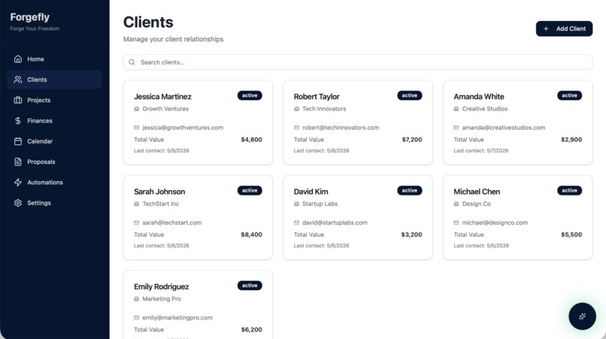Click email amanda@creativestudios.com
The width and height of the screenshot is (606, 339).
[504, 128]
